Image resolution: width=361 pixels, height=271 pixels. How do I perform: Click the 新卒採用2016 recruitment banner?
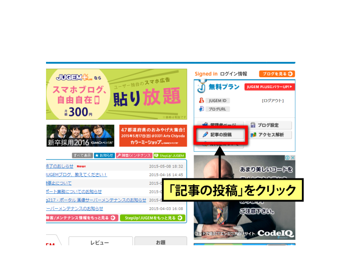click(x=80, y=136)
